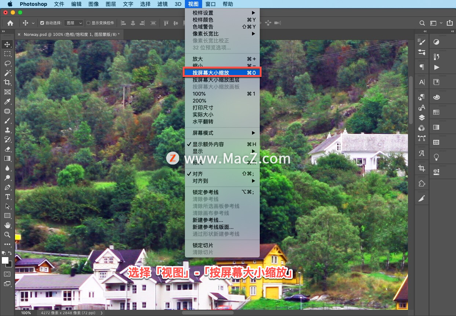Screen dimensions: 456x316
Task: Select the Frame tool
Action: [x=7, y=92]
